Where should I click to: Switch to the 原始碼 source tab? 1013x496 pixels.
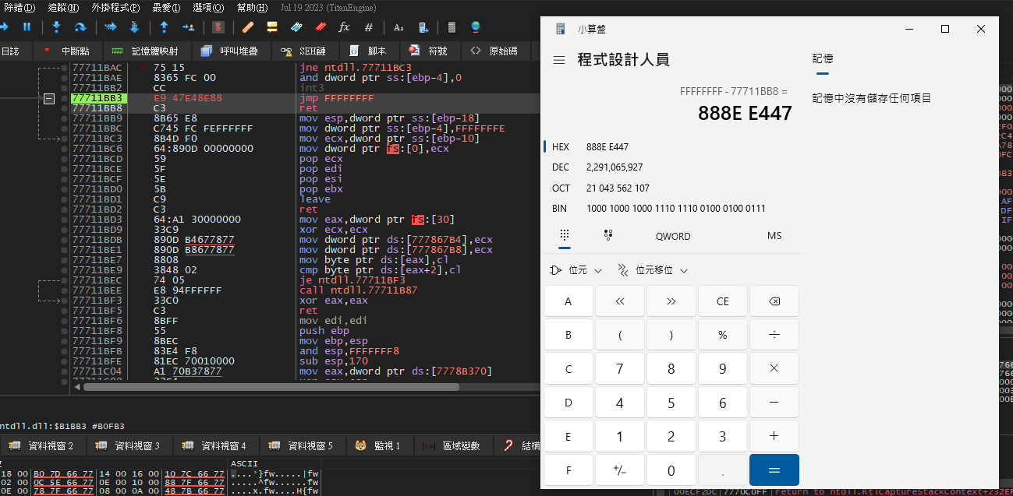coord(494,51)
